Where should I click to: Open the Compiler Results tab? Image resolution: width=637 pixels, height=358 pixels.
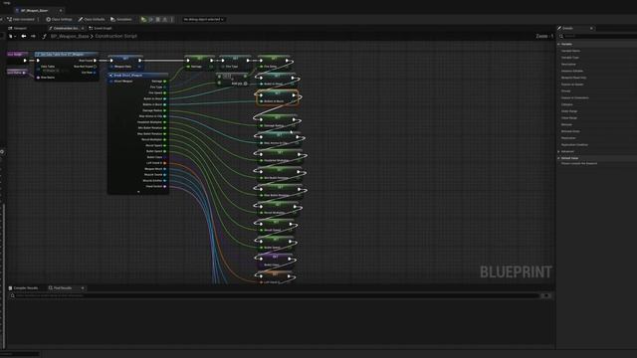point(24,287)
